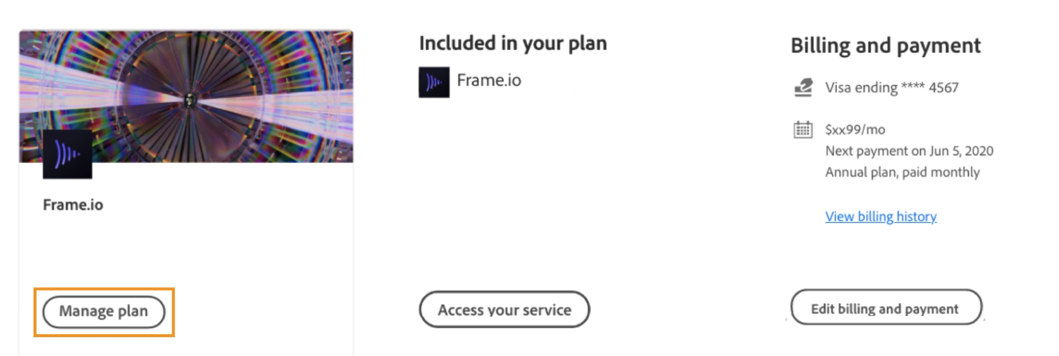Click the card's last four digits 4567
Image resolution: width=1059 pixels, height=356 pixels.
point(943,88)
